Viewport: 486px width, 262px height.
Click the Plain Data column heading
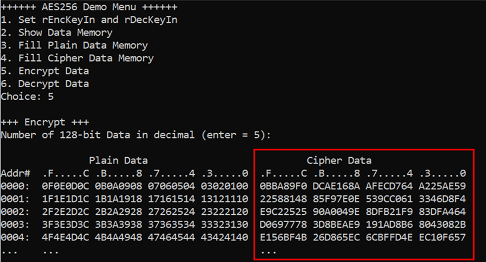(118, 161)
